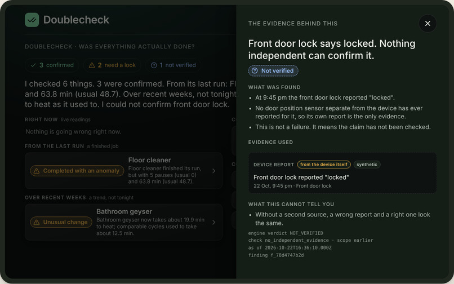Viewport: 454px width, 284px height.
Task: Click the 'synthetic' tag
Action: (x=367, y=165)
